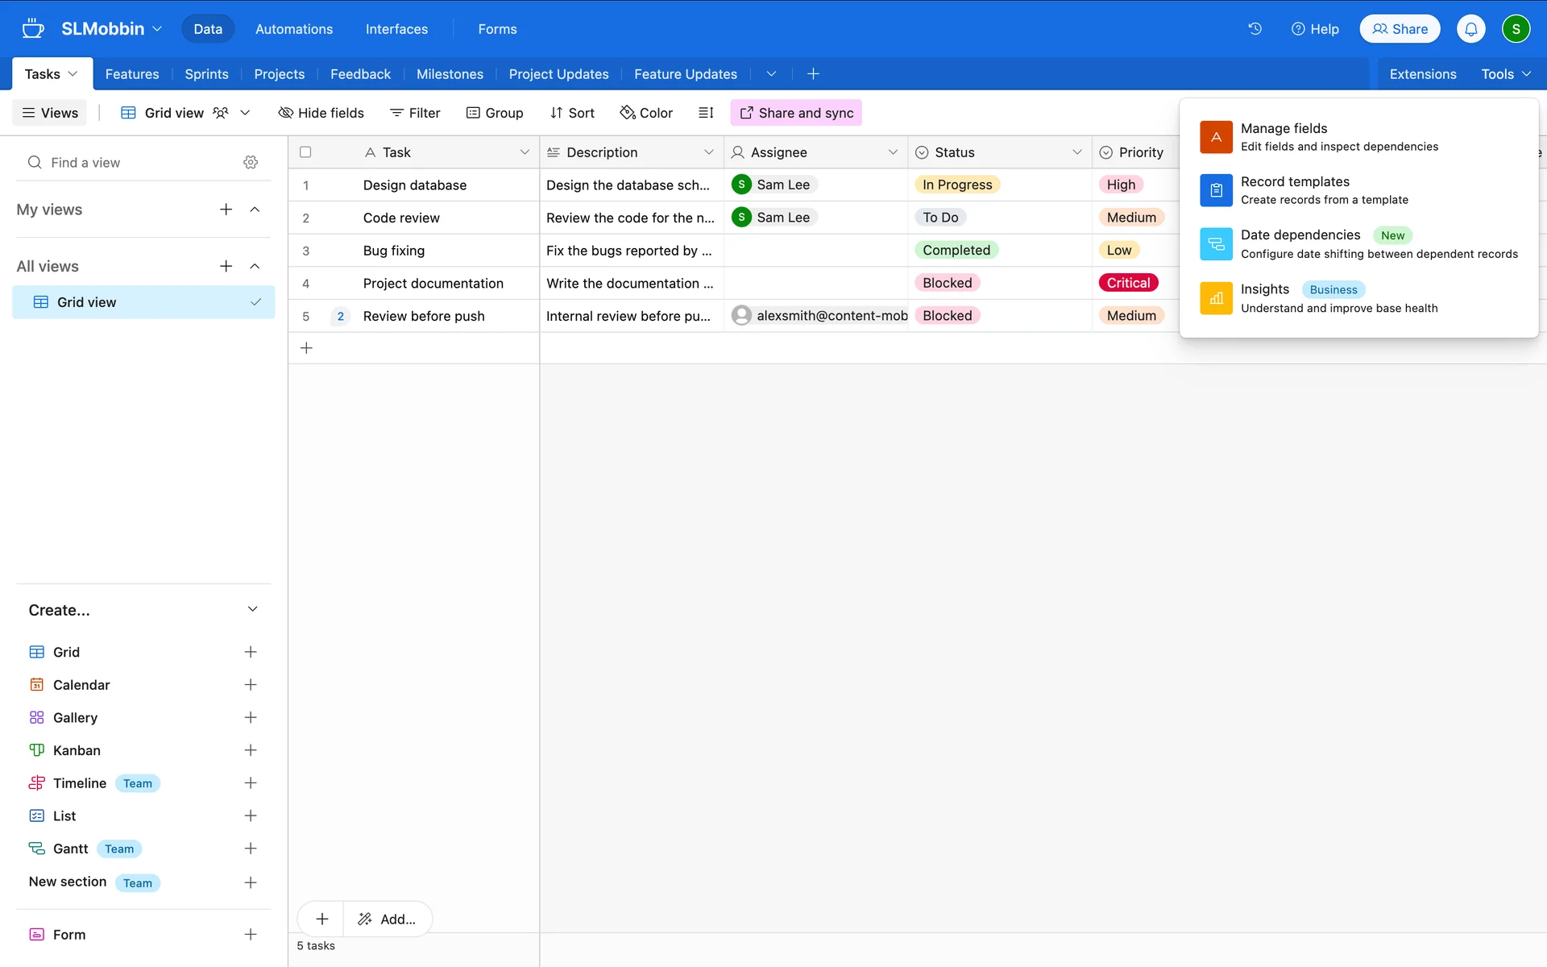Open view settings gear icon

pos(251,163)
